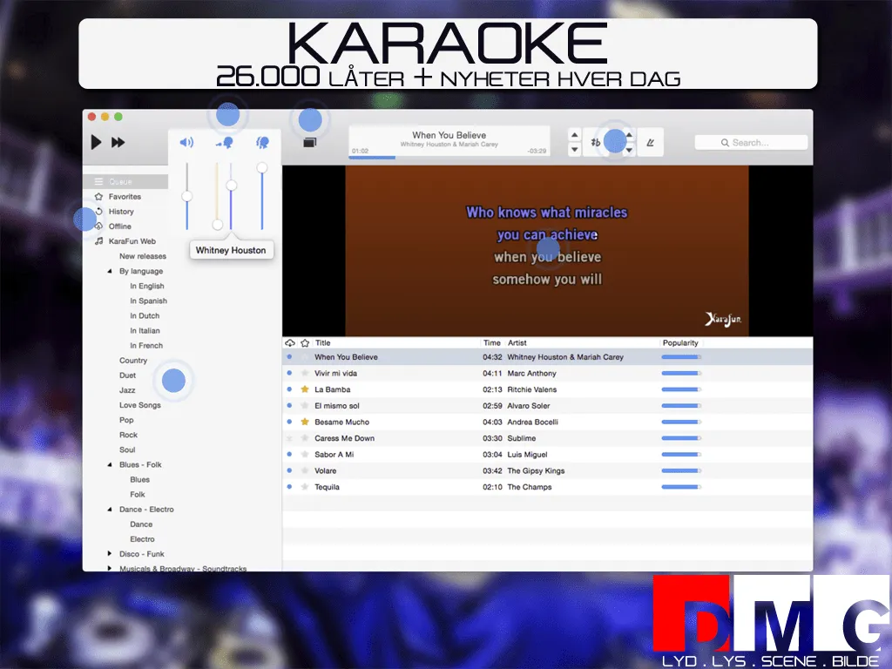Adjust the Whitney Houston vocal slider
This screenshot has width=892, height=669.
point(231,184)
